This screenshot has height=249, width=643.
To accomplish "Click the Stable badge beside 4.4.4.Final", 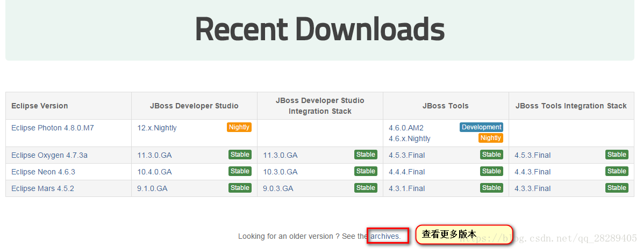I will (x=492, y=171).
